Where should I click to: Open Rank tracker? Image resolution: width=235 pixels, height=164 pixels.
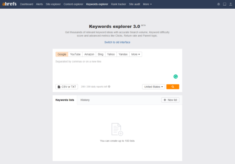tap(118, 4)
